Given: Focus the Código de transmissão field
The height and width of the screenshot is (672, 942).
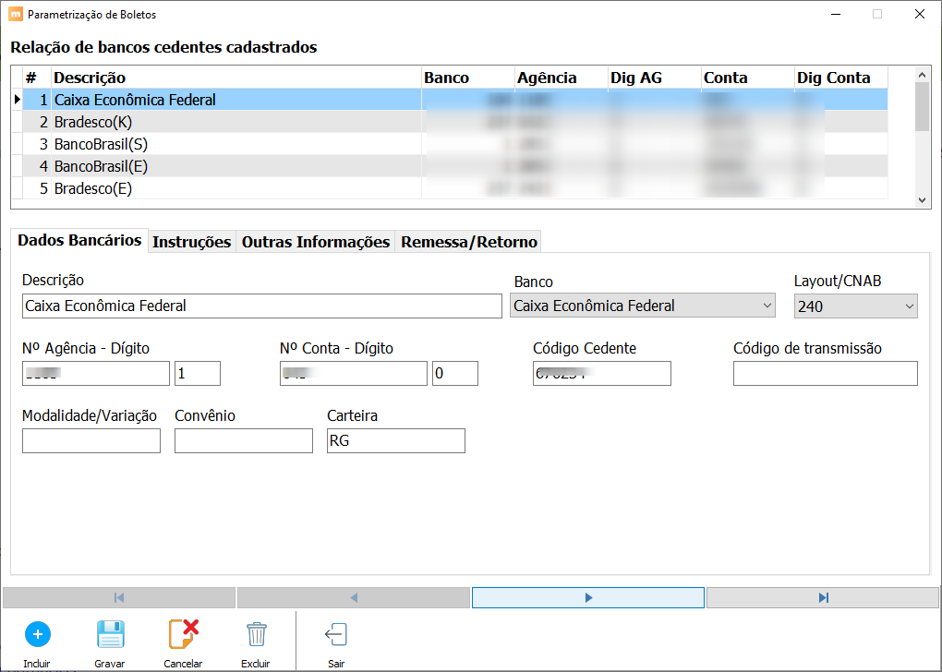Looking at the screenshot, I should pos(826,374).
